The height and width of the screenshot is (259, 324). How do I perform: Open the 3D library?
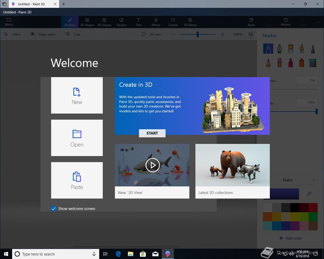tap(190, 22)
